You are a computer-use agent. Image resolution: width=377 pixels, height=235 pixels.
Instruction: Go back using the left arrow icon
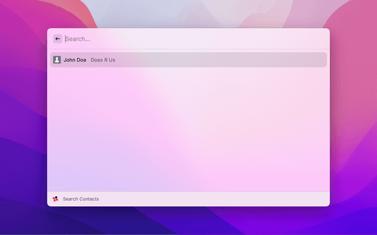58,39
